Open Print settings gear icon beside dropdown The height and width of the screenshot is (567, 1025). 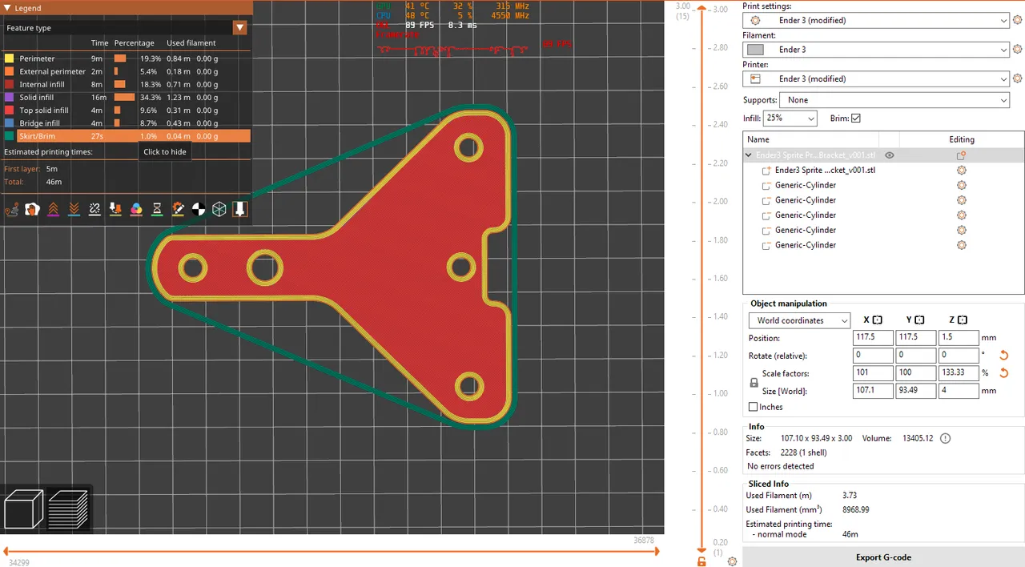[x=1018, y=20]
